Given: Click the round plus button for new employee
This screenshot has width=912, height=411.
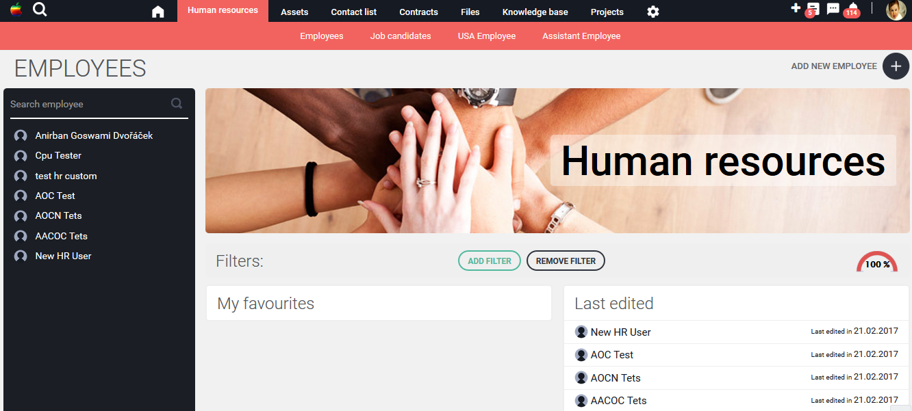Looking at the screenshot, I should (896, 66).
